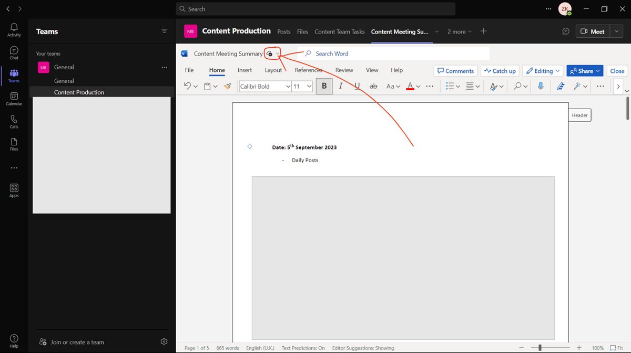Close the document with Close button

[617, 71]
